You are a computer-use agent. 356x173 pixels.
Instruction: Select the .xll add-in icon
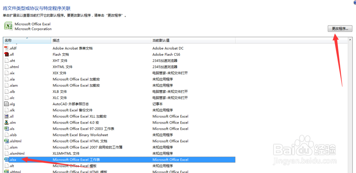tap(6, 116)
